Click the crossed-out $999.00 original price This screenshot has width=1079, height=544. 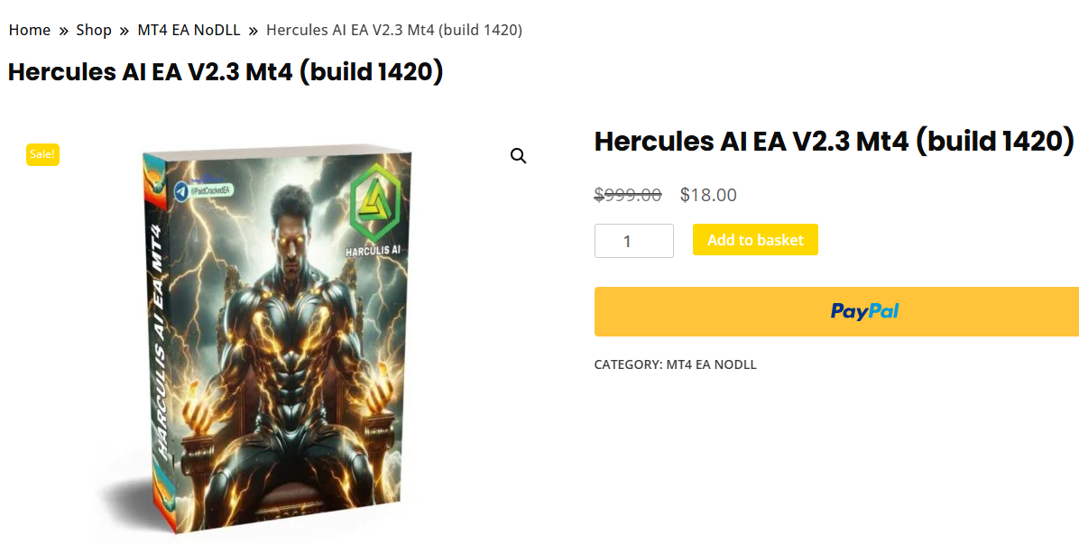coord(628,195)
